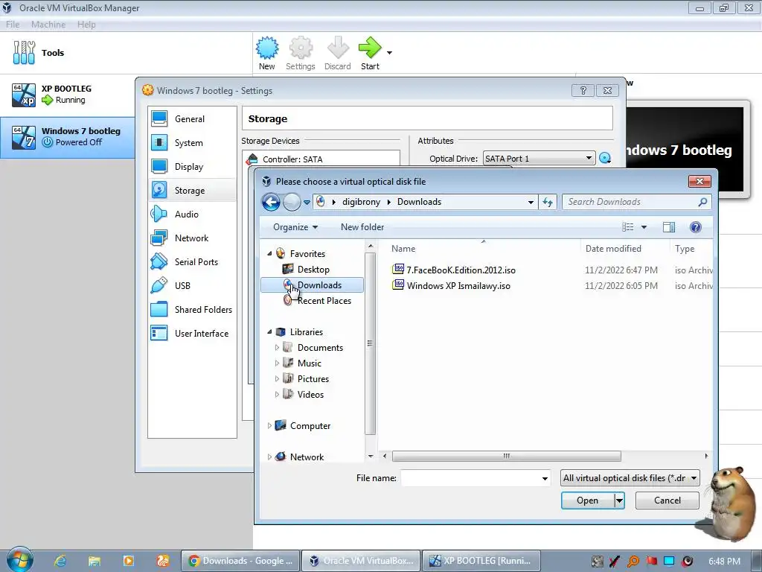Click the Settings dialog help button

pyautogui.click(x=583, y=90)
